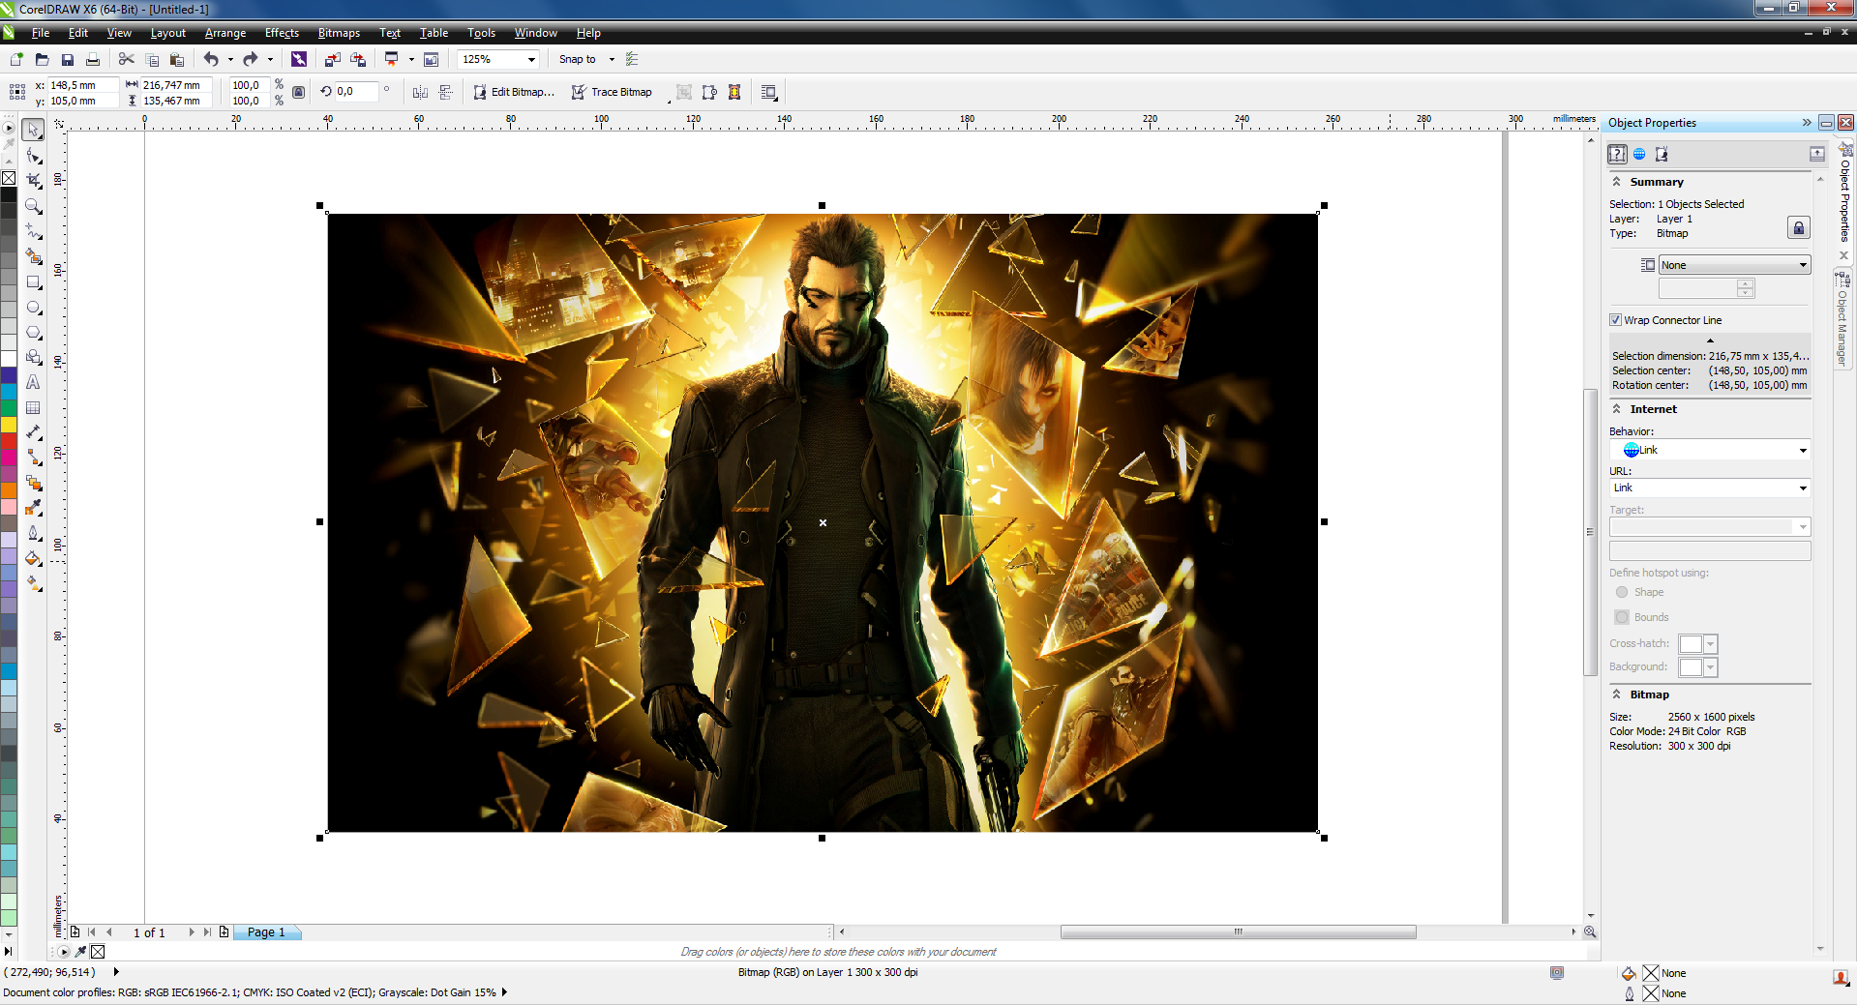1857x1005 pixels.
Task: Select the Parallel Dimension tool
Action: coord(34,432)
